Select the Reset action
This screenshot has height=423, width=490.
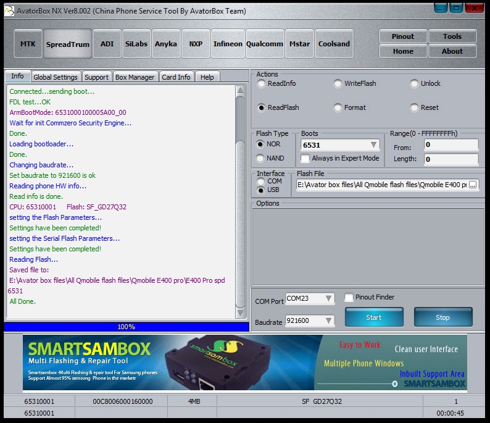(x=425, y=107)
